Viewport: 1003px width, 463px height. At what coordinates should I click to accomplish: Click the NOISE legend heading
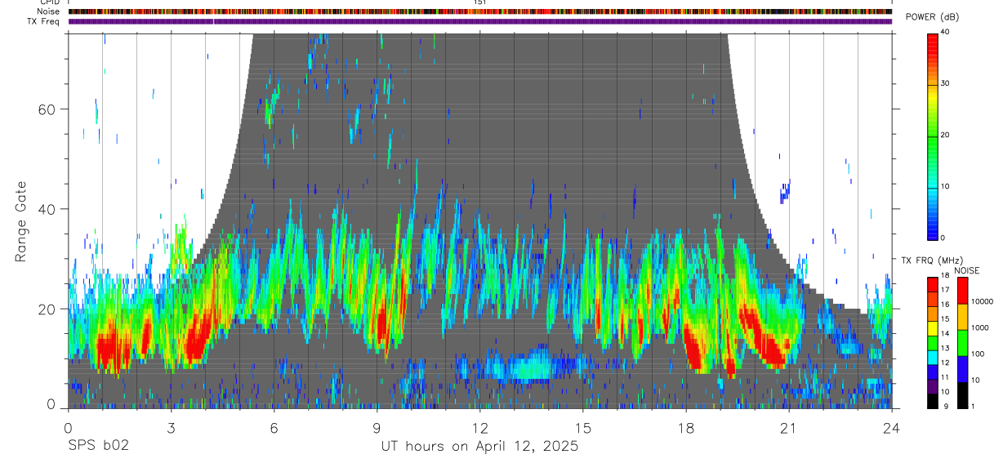click(x=964, y=271)
